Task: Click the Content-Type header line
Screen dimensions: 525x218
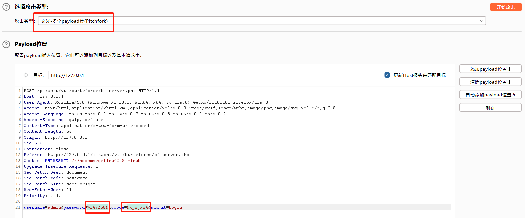Action: (86, 126)
